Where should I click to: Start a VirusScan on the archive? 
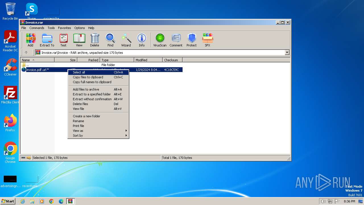(x=160, y=40)
